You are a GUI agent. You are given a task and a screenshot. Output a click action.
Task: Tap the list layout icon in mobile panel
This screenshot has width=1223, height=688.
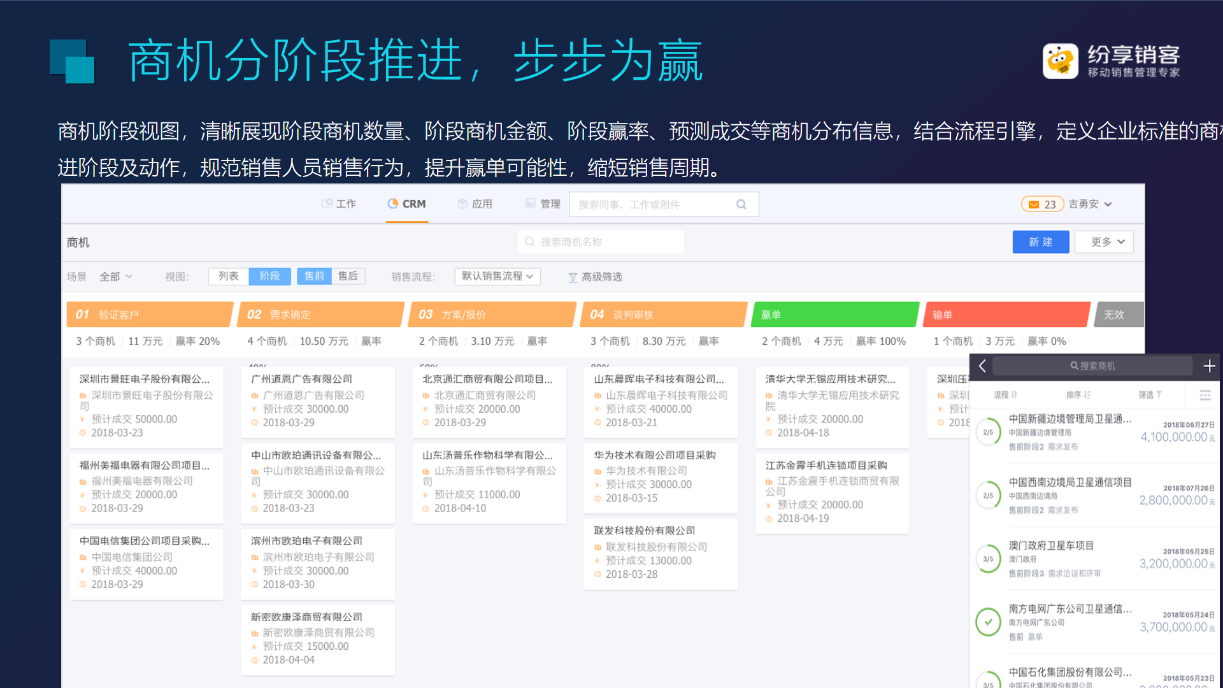1205,395
